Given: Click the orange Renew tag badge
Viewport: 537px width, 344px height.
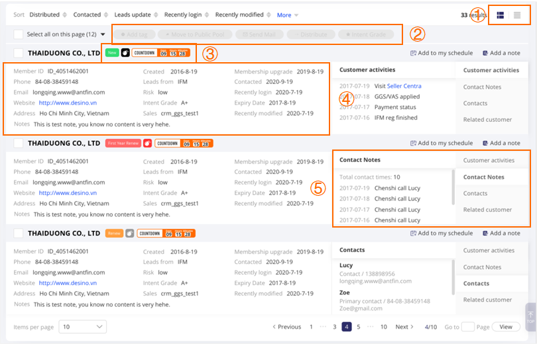Looking at the screenshot, I should pyautogui.click(x=115, y=234).
